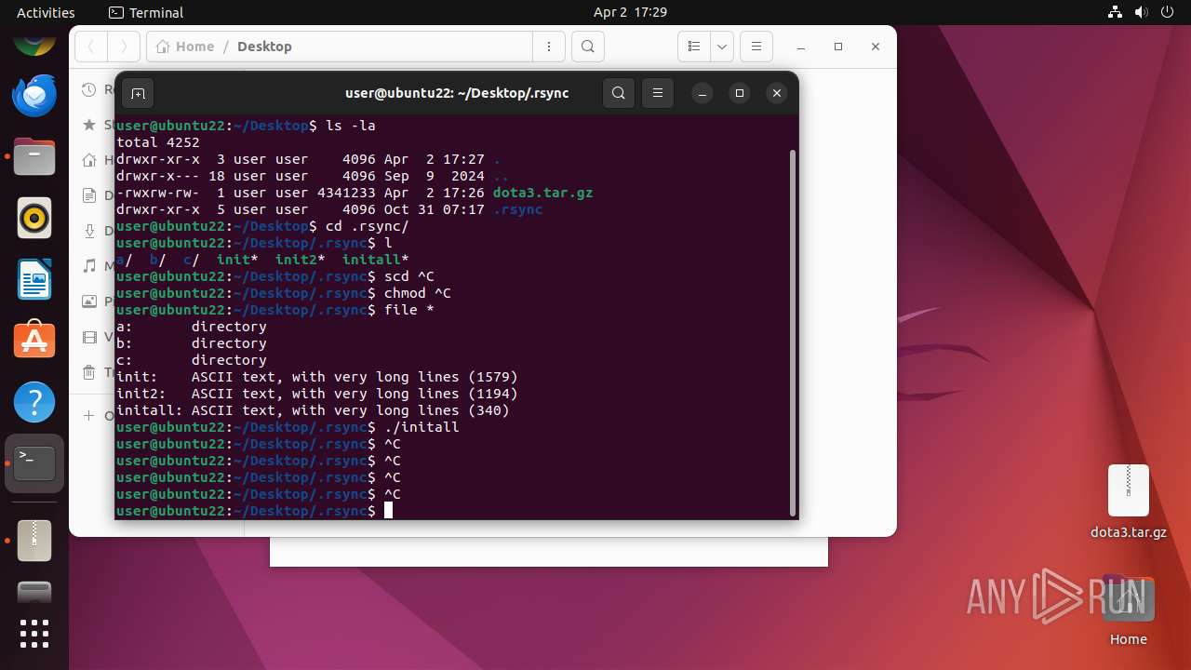Viewport: 1191px width, 670px height.
Task: Open Archive Manager from dock
Action: pos(34,540)
